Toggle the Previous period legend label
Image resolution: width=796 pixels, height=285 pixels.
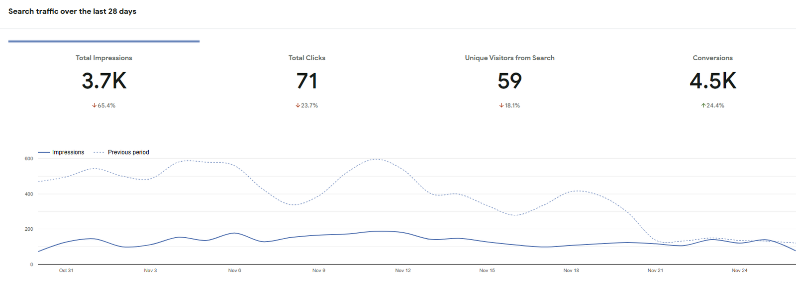(x=128, y=152)
